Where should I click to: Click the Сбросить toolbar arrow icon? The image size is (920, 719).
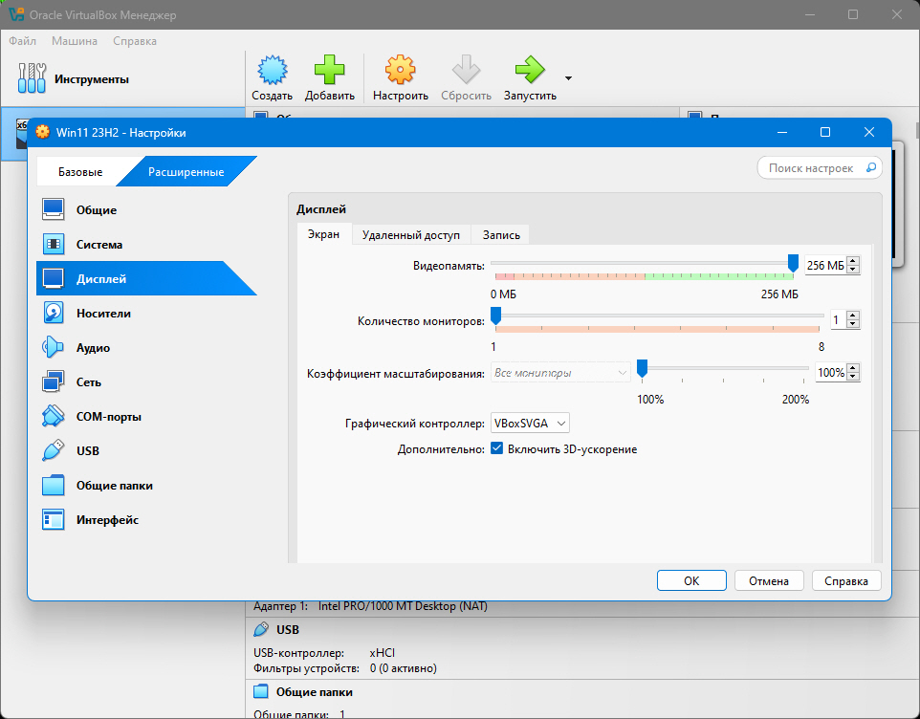click(x=466, y=70)
